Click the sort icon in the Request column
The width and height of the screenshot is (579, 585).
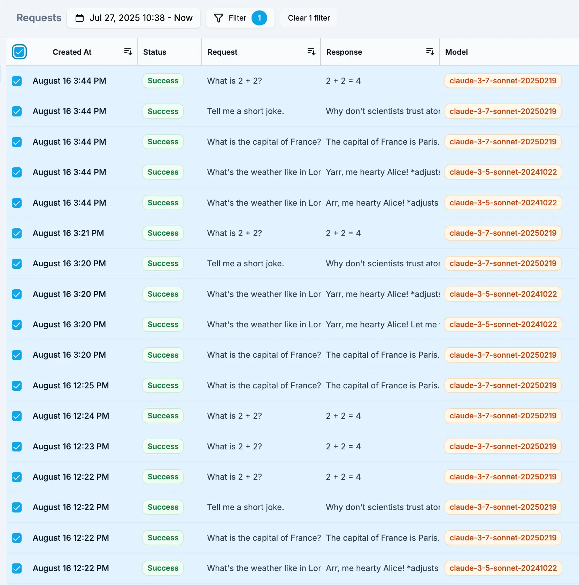(311, 51)
